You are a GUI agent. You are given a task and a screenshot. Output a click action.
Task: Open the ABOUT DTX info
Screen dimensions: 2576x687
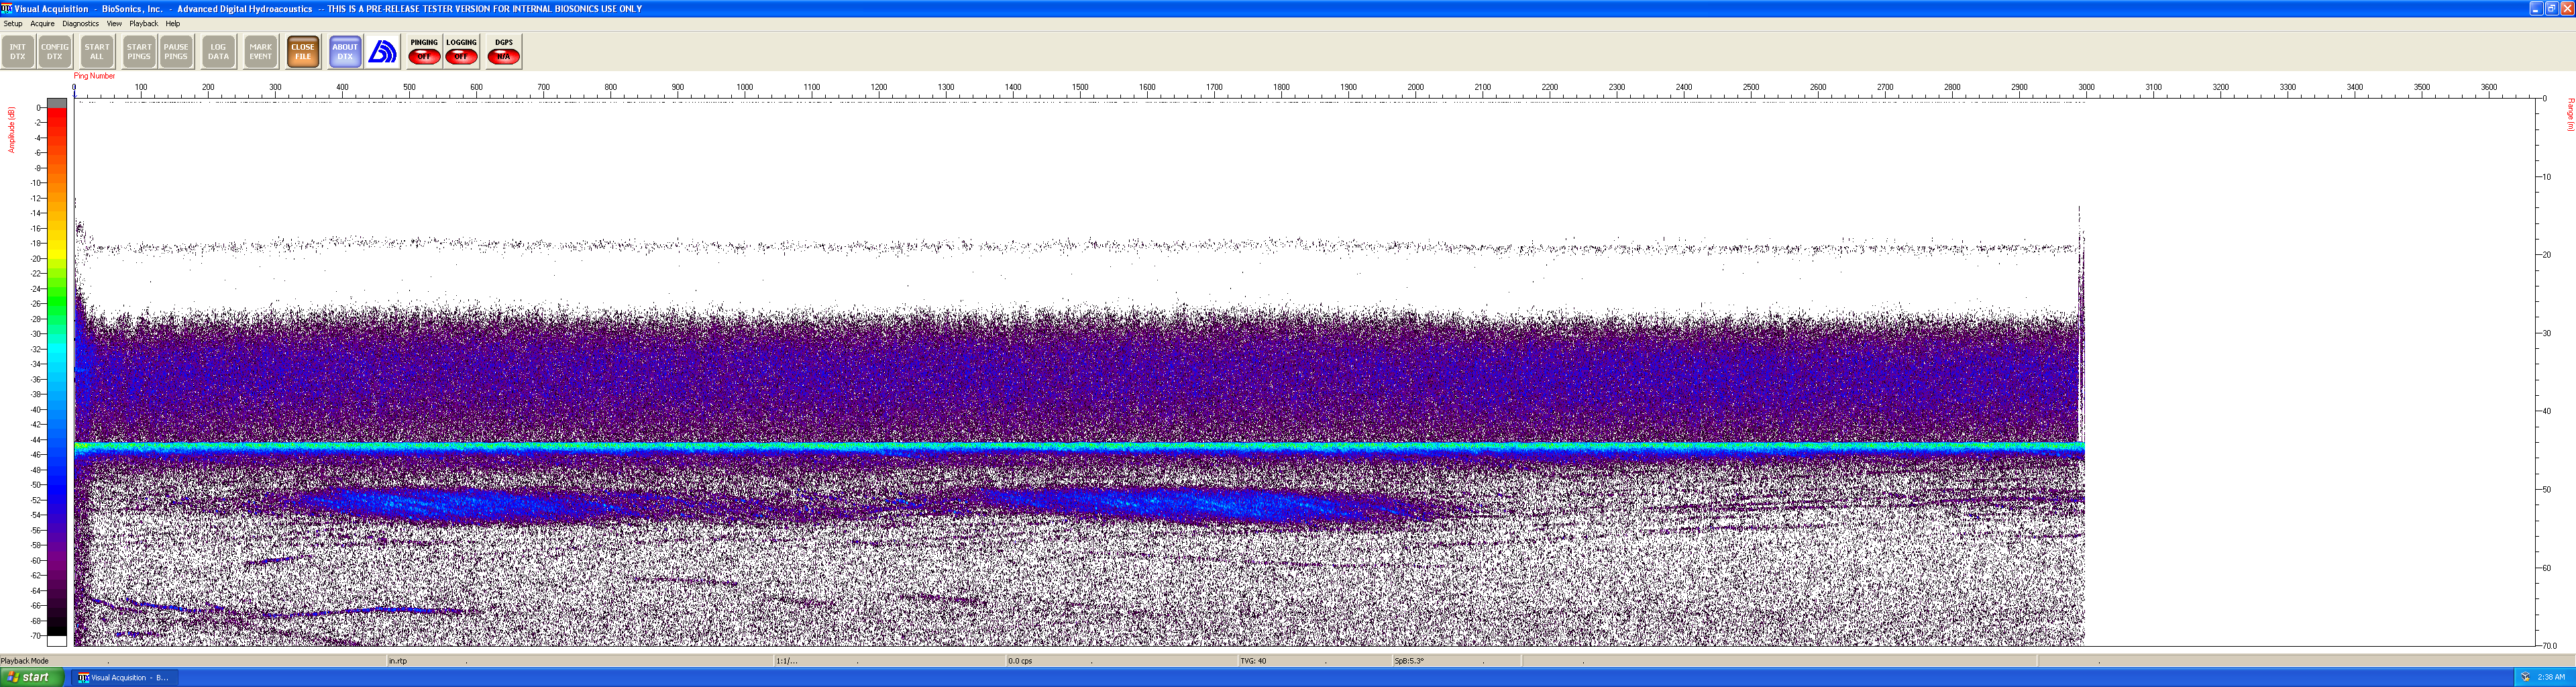pyautogui.click(x=345, y=52)
